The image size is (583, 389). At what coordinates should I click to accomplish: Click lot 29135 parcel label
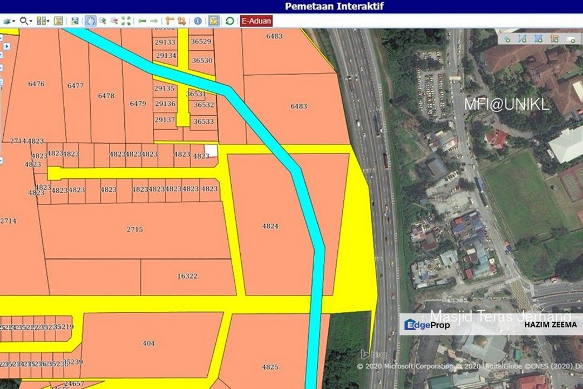pos(164,88)
